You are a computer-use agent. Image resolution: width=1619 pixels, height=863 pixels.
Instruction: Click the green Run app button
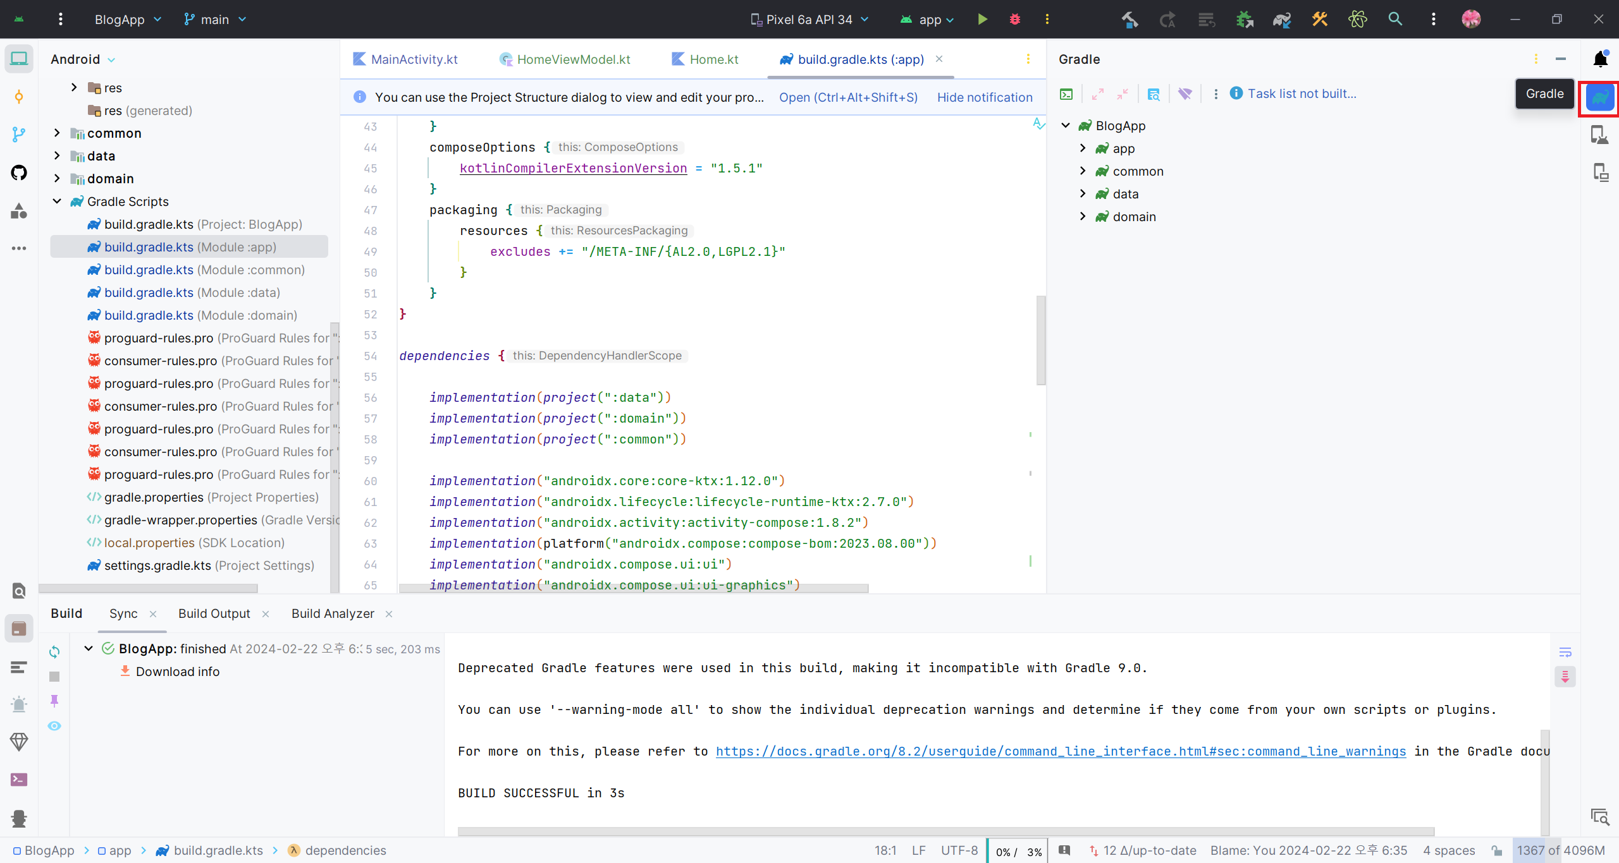point(982,20)
